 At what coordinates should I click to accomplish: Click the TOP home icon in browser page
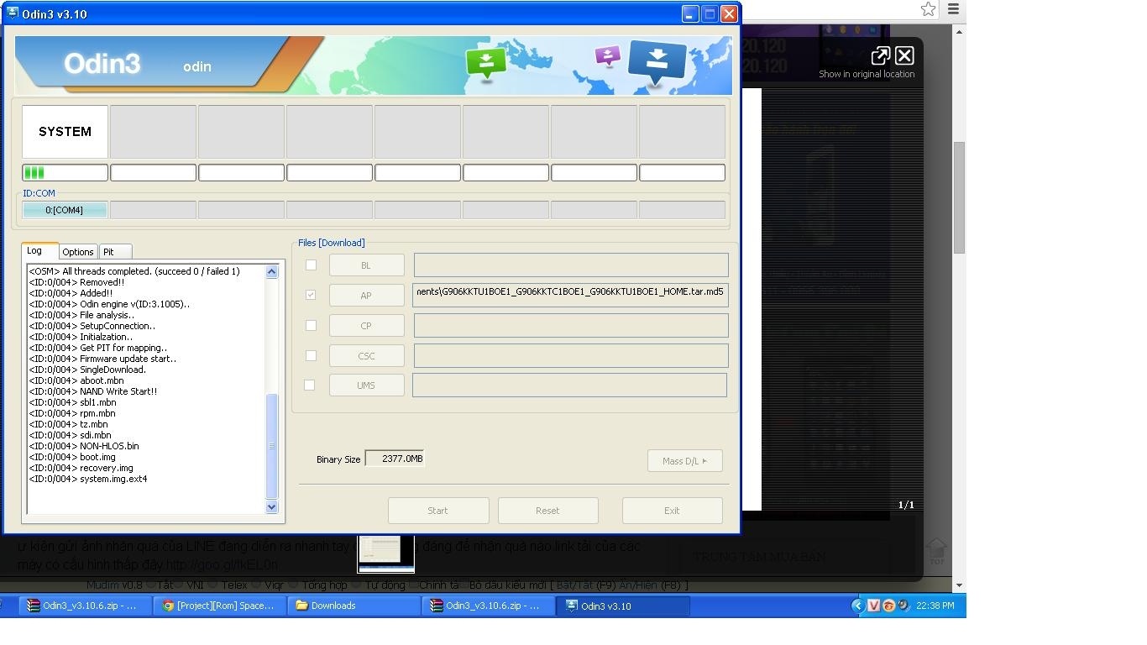tap(937, 552)
